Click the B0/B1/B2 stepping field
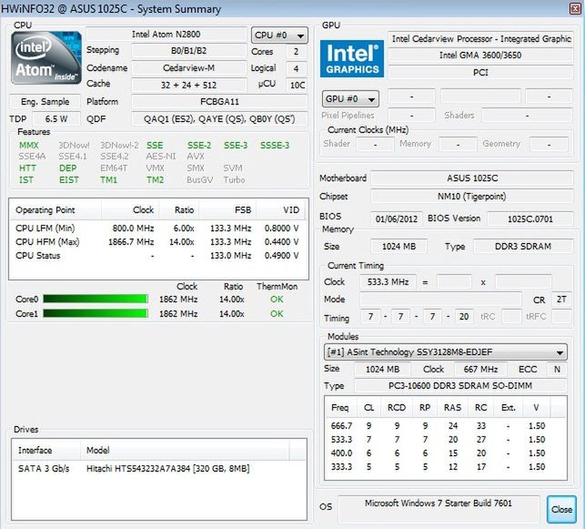The width and height of the screenshot is (585, 529). click(188, 50)
